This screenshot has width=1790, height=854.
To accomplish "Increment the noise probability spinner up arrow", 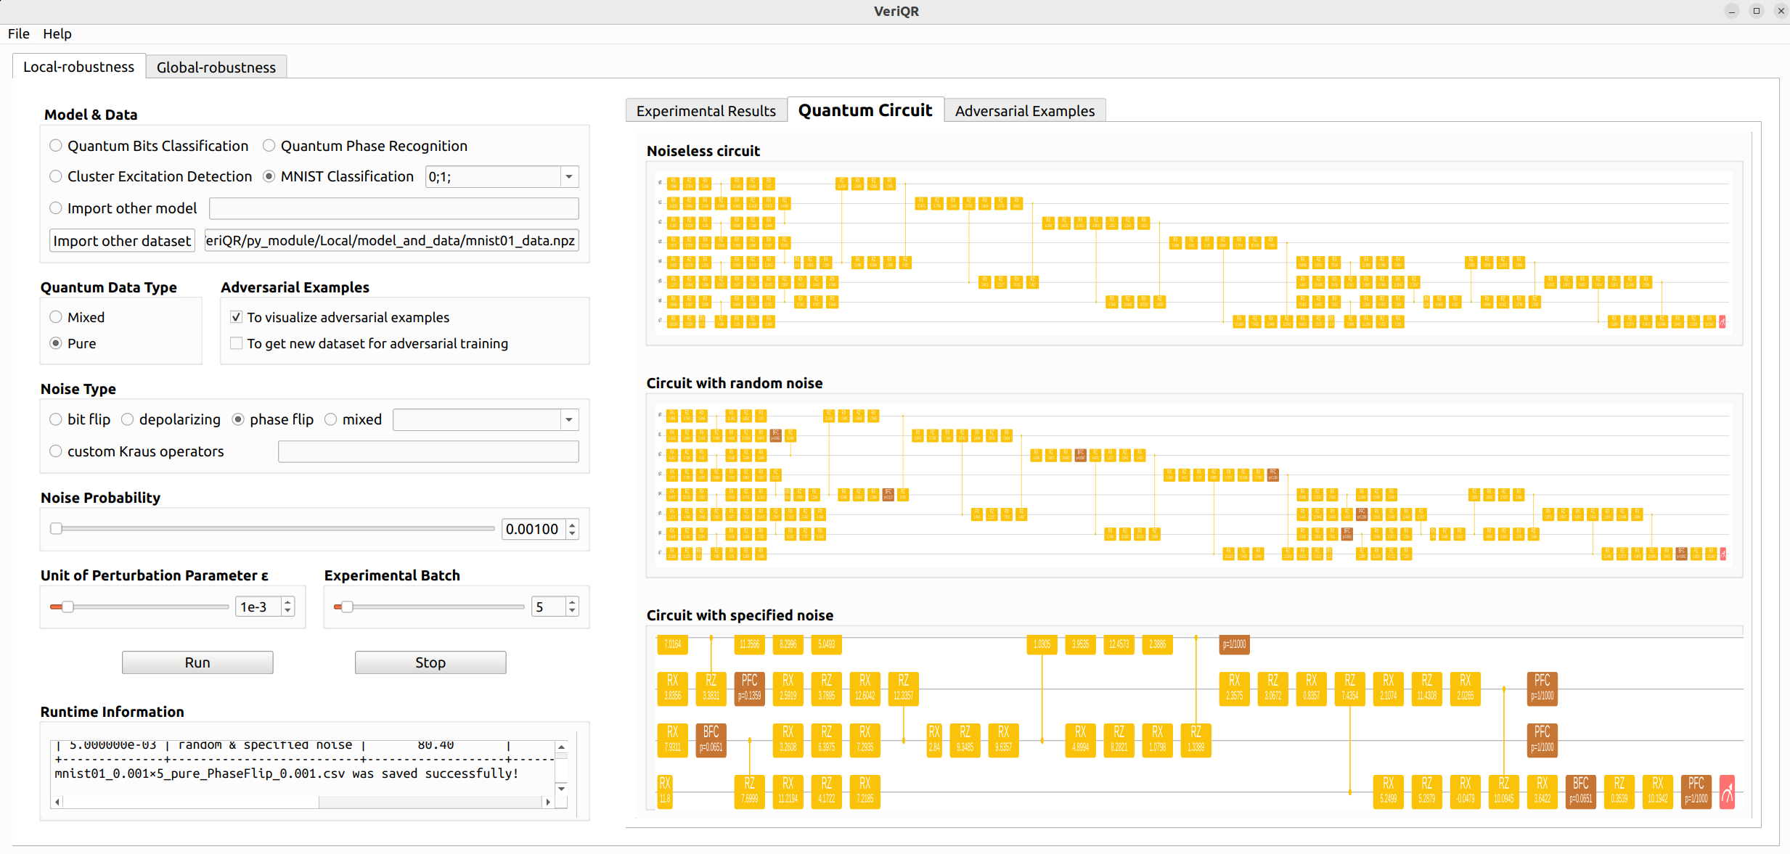I will pyautogui.click(x=573, y=524).
